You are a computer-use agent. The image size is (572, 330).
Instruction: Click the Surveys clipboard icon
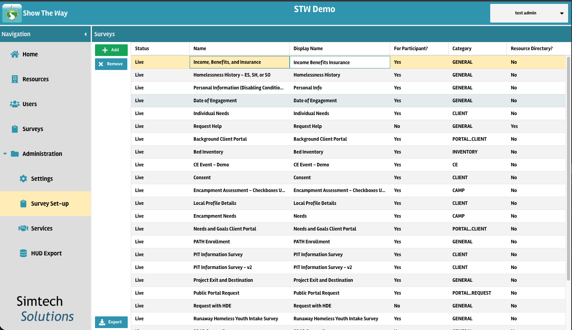[15, 129]
